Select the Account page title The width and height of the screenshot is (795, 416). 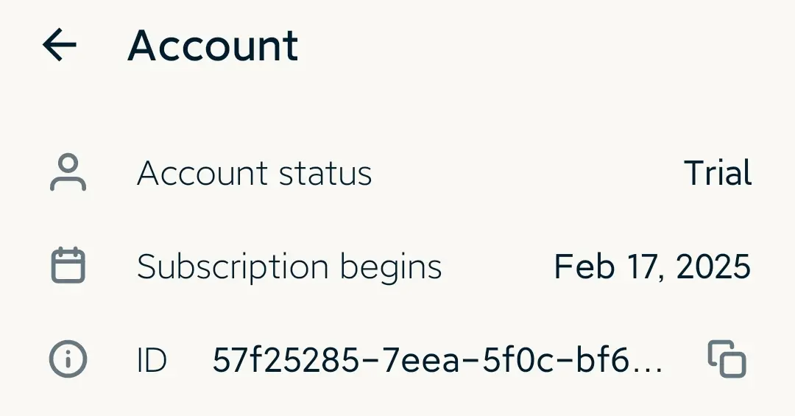coord(213,46)
